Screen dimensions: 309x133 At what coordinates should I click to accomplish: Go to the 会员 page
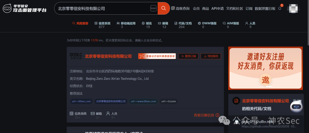pyautogui.click(x=196, y=9)
